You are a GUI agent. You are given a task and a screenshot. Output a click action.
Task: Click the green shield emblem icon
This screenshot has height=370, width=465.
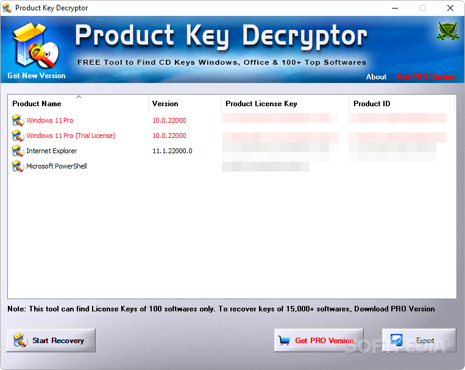point(447,31)
